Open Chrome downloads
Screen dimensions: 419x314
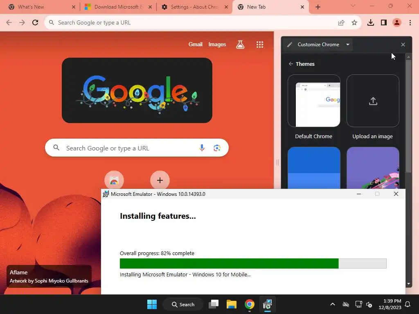click(371, 23)
